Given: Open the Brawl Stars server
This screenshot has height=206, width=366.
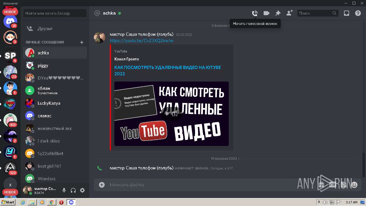Looking at the screenshot, I should [x=10, y=104].
